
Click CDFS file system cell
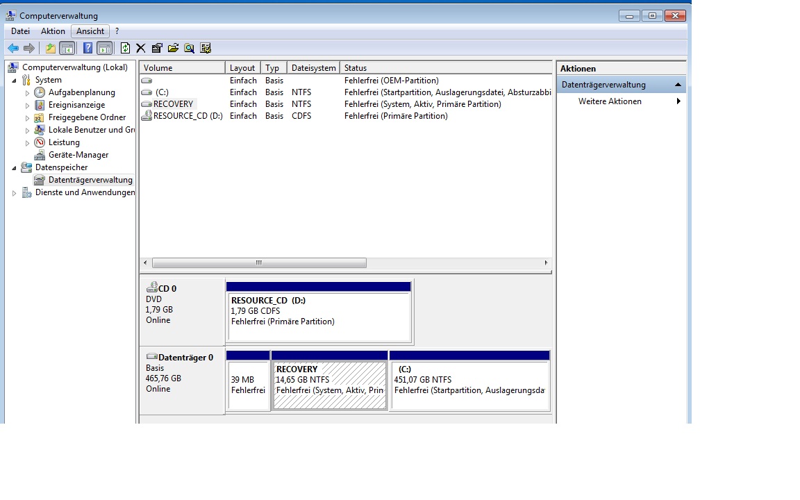click(301, 116)
